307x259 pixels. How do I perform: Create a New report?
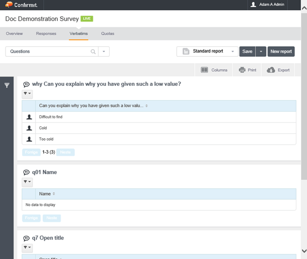click(281, 51)
